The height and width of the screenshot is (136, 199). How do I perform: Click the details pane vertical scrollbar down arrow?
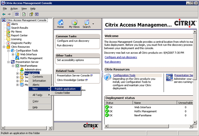coord(195,122)
